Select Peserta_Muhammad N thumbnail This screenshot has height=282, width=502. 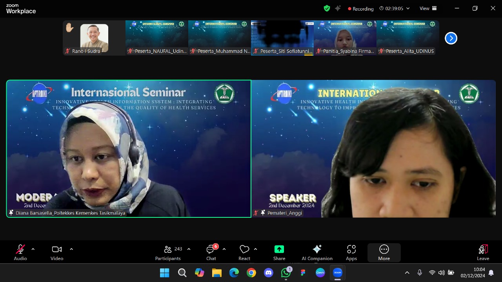click(220, 38)
